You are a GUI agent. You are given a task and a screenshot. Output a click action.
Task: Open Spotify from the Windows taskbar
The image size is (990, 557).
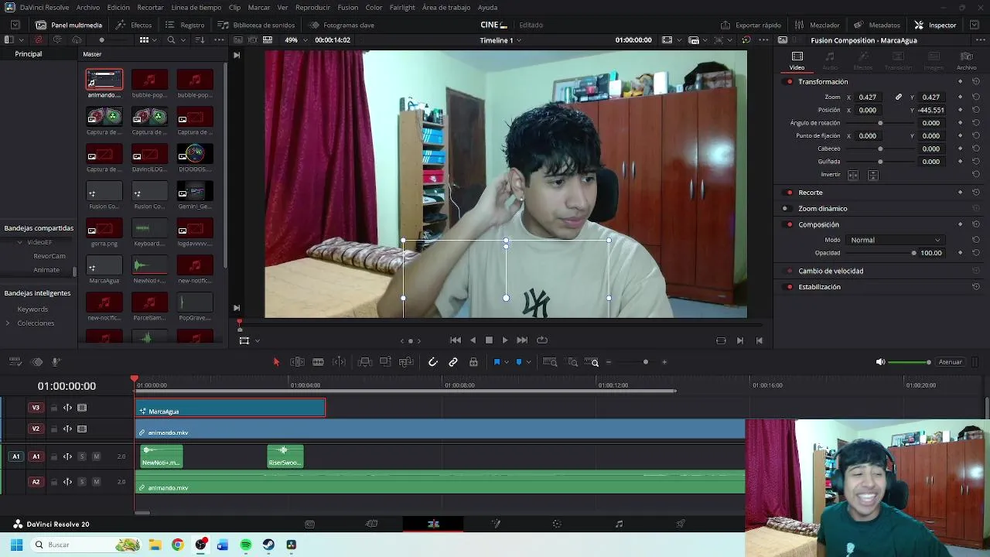point(246,545)
